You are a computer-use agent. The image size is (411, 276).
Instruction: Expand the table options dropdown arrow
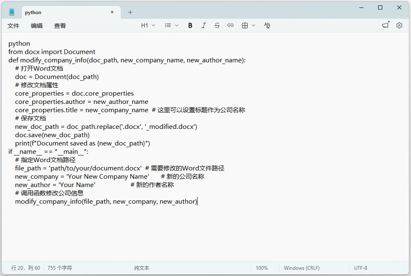tap(253, 25)
